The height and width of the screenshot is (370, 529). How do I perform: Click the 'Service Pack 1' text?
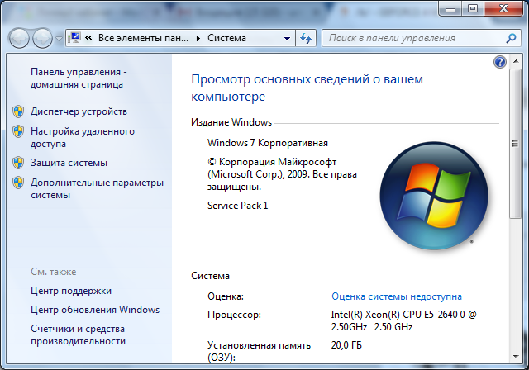tap(237, 206)
